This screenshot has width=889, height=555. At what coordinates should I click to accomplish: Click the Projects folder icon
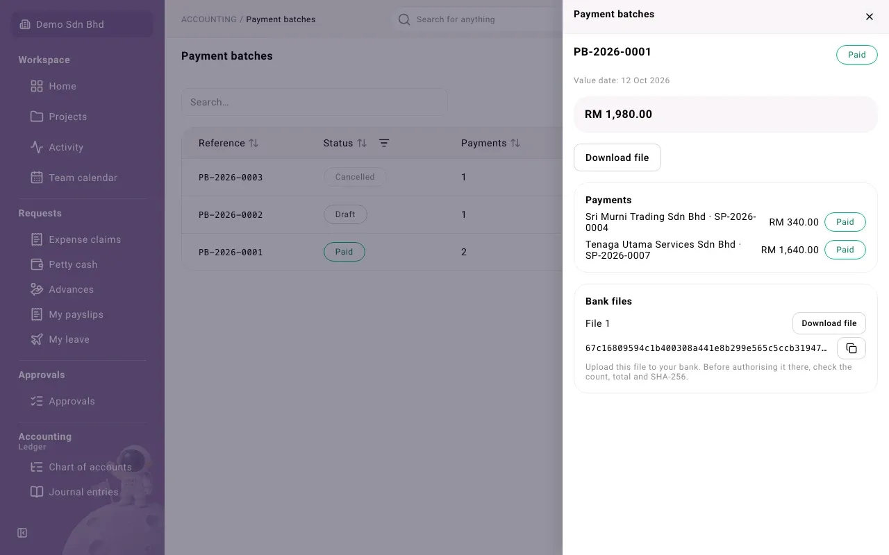click(x=37, y=117)
